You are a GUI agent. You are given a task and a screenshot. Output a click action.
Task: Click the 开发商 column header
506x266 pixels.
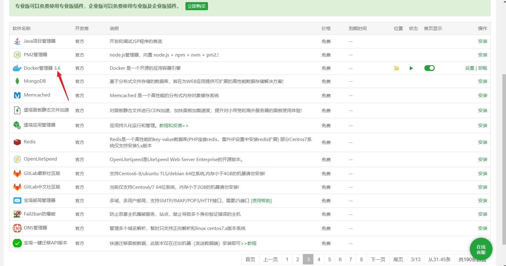[82, 29]
